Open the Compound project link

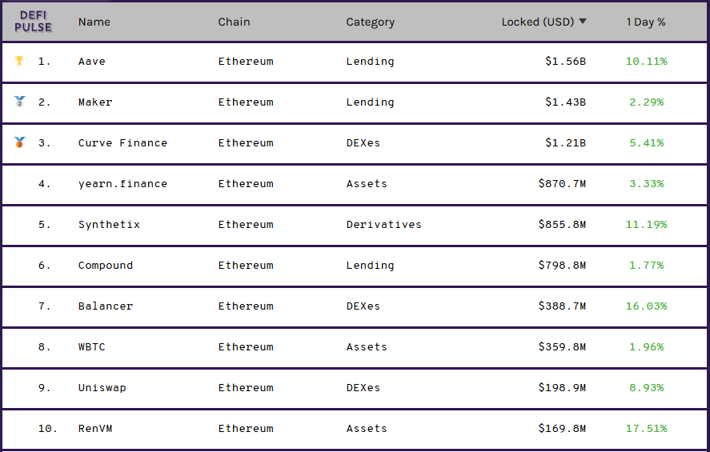[106, 265]
